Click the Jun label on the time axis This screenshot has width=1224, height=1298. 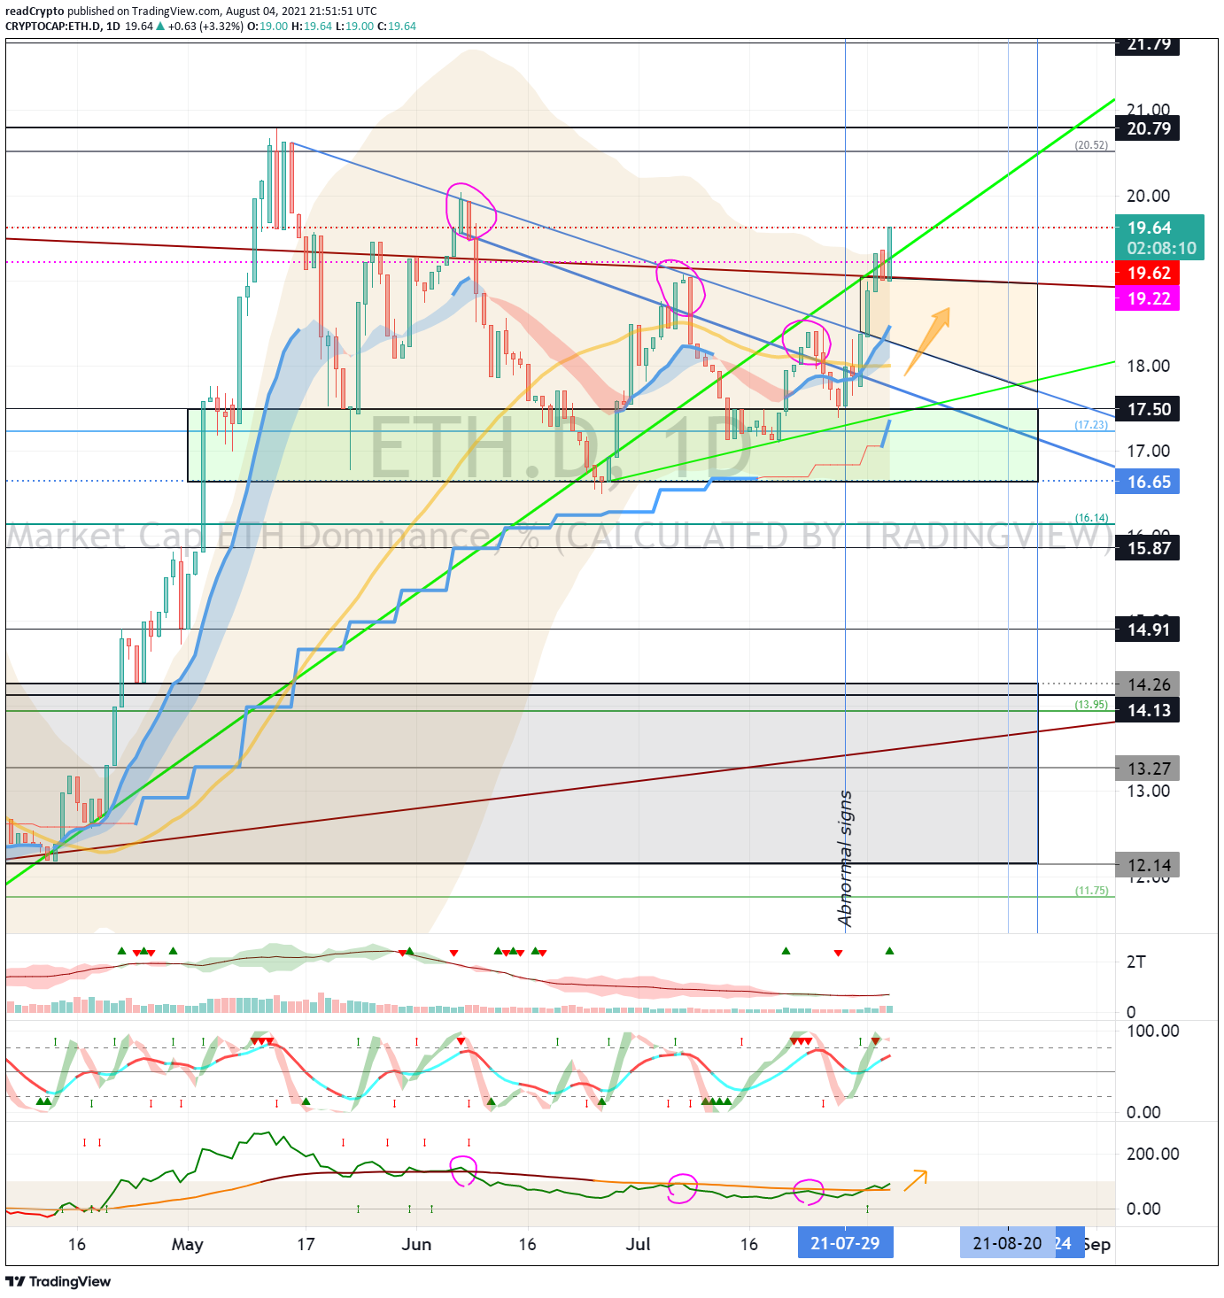[x=416, y=1244]
